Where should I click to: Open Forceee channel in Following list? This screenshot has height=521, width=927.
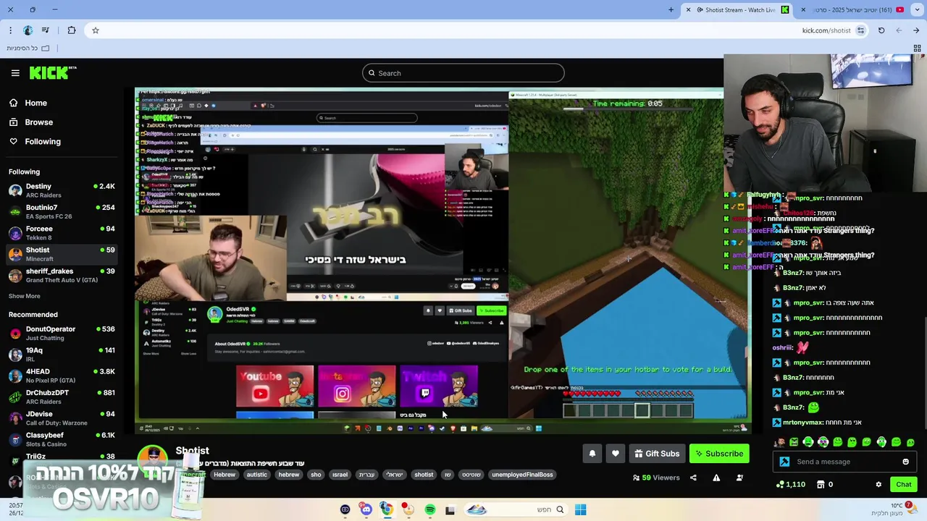tap(62, 233)
